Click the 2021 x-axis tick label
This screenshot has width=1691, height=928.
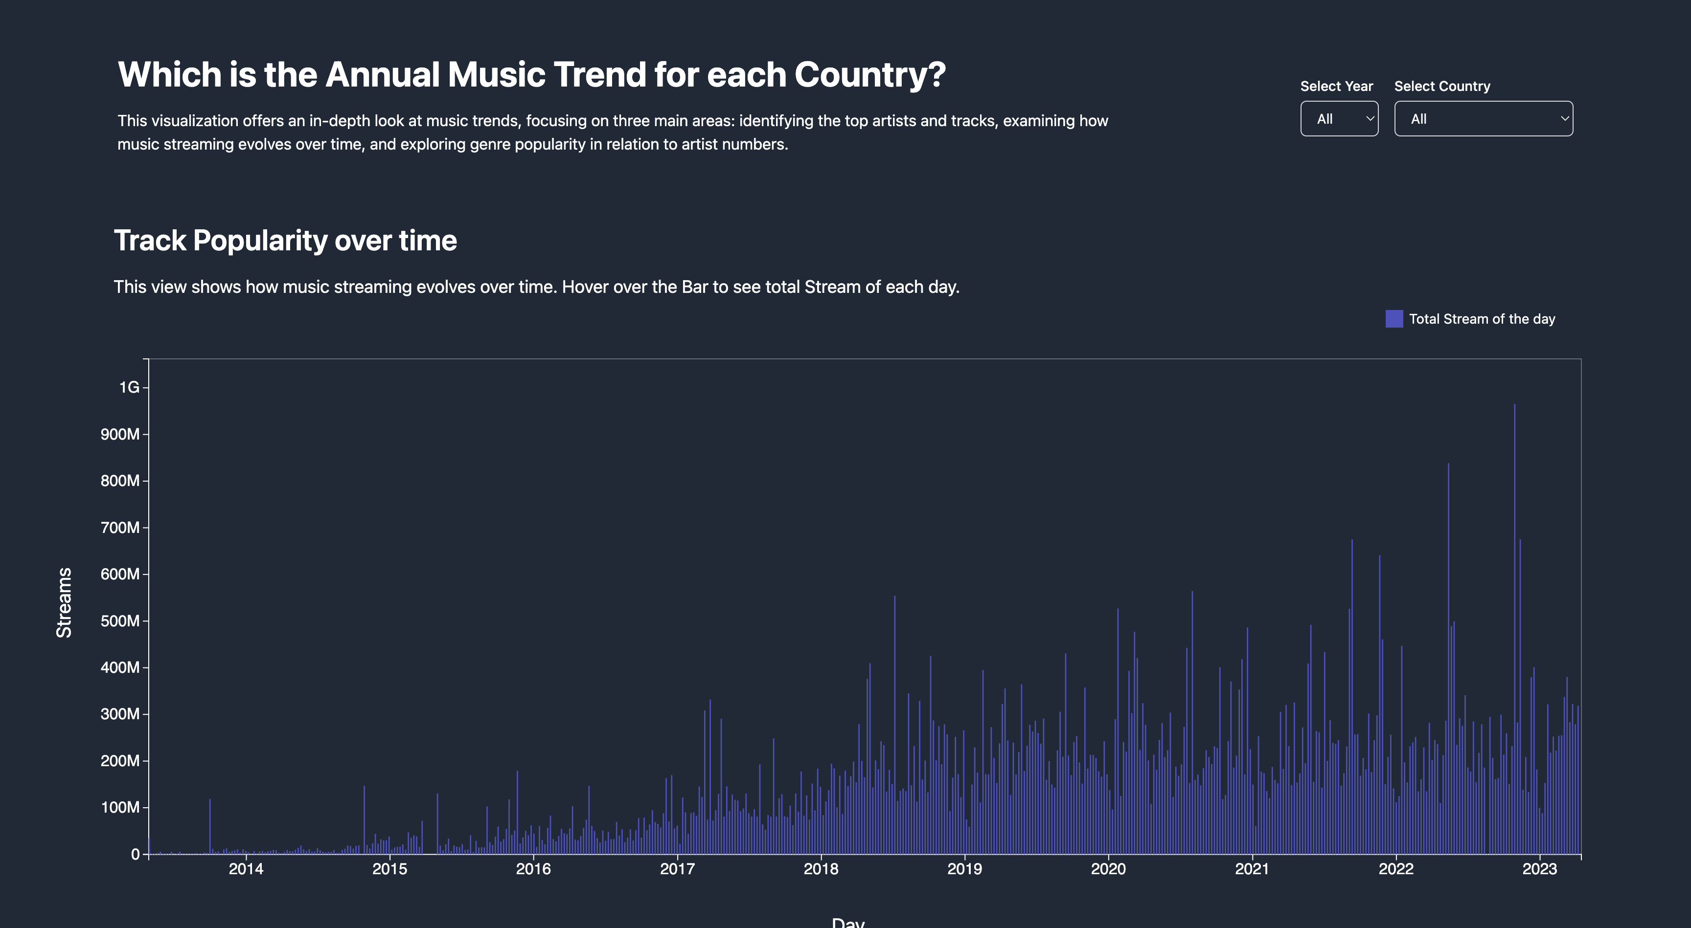(1253, 869)
